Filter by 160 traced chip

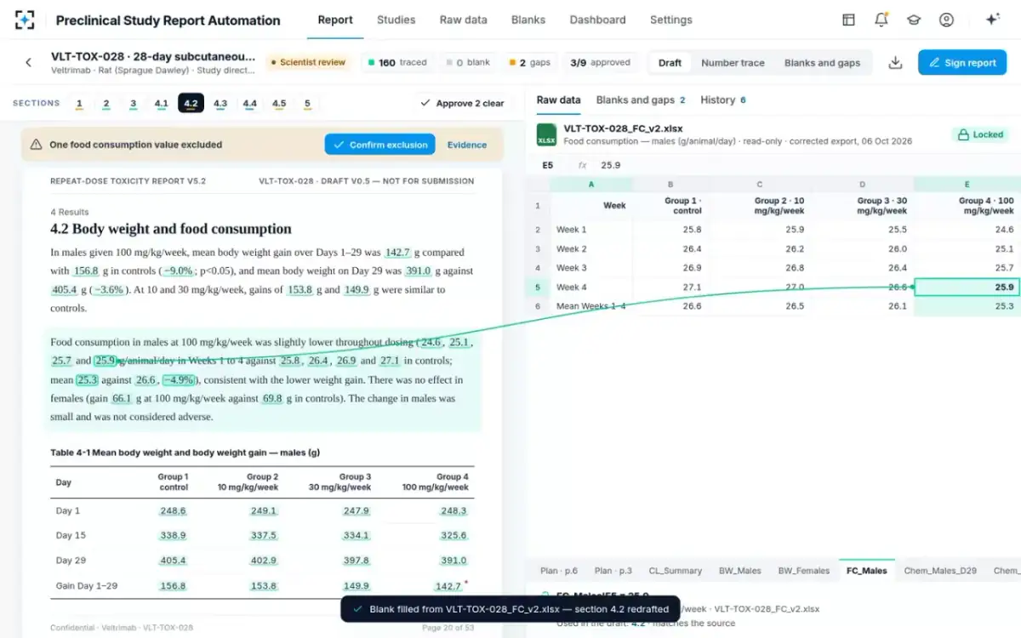(397, 62)
